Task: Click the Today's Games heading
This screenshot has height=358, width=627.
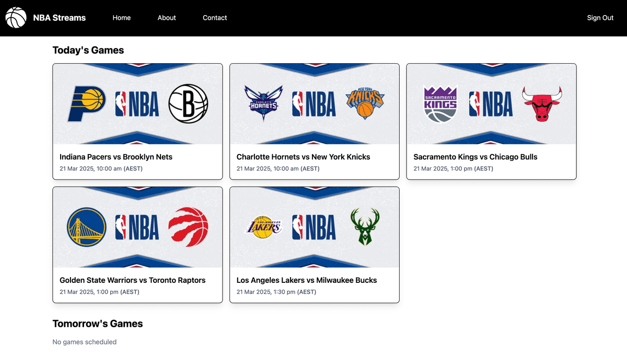Action: pyautogui.click(x=88, y=50)
